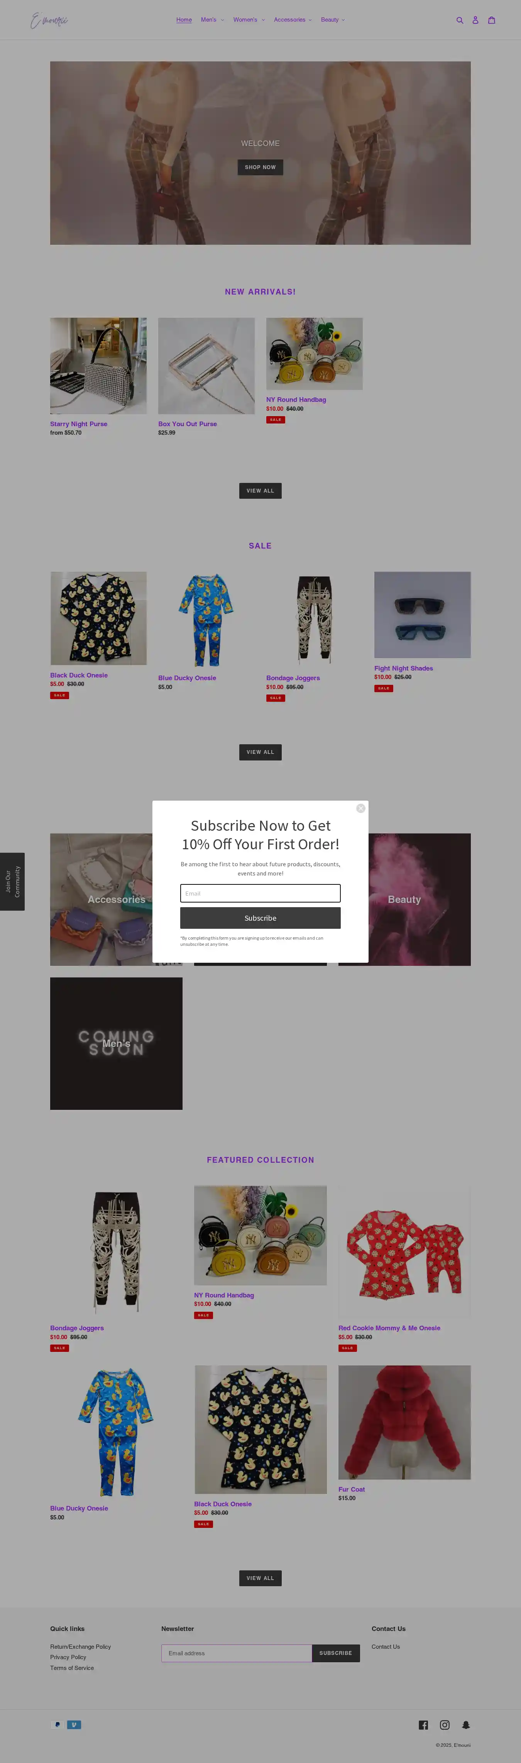Open the Beauty navigation menu
This screenshot has height=1763, width=521.
click(x=333, y=20)
